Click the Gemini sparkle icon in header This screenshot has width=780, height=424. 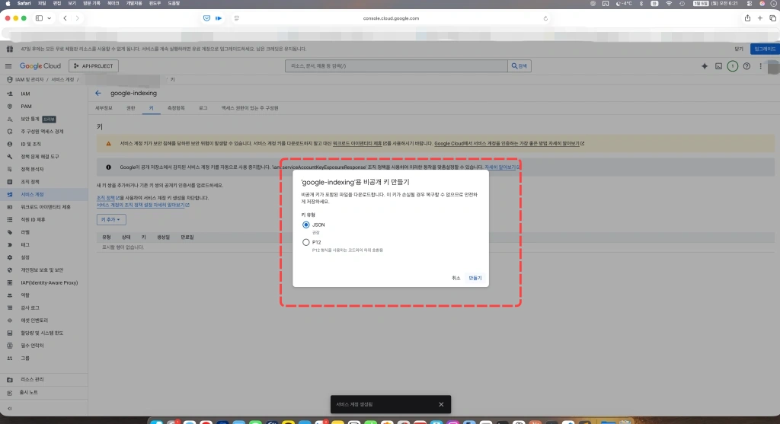coord(704,66)
